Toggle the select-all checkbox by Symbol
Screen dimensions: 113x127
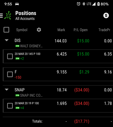click(x=6, y=30)
